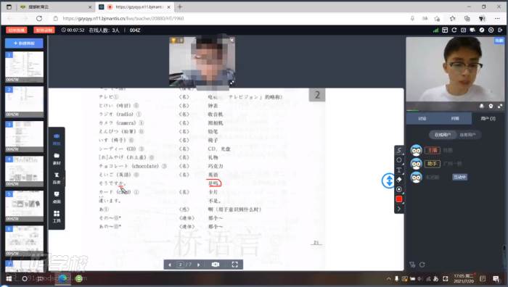Open the materials folder in left panel
The image size is (508, 287).
coord(57,159)
